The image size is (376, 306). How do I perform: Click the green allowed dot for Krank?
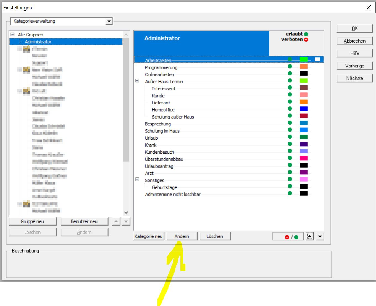click(x=290, y=144)
